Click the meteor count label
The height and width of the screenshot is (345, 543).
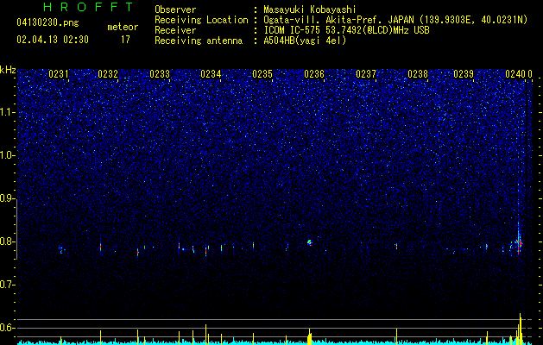pos(123,27)
